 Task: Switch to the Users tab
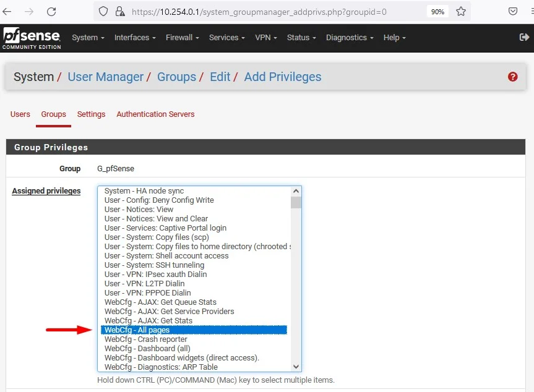tap(20, 114)
